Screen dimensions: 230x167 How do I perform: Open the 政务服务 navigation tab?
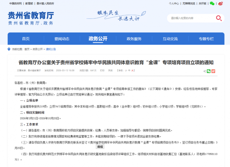[x=134, y=39]
